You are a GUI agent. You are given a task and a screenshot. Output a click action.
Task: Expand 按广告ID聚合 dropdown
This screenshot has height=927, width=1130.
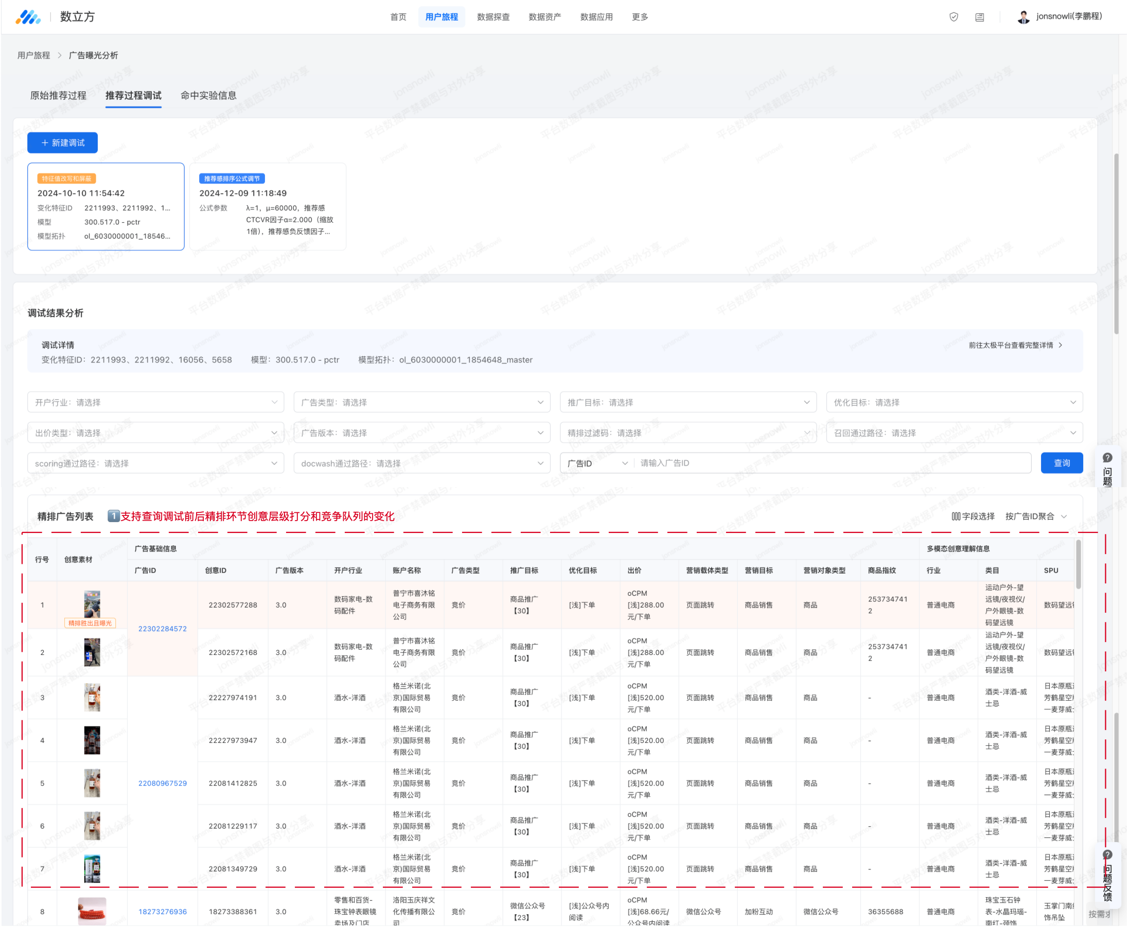(1036, 516)
